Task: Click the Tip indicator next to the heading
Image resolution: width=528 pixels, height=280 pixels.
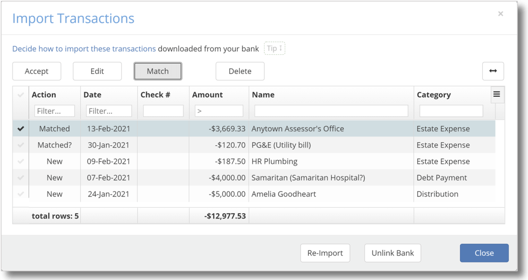Action: (x=275, y=48)
